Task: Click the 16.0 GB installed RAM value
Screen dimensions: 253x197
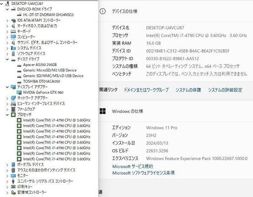Action: pos(153,43)
